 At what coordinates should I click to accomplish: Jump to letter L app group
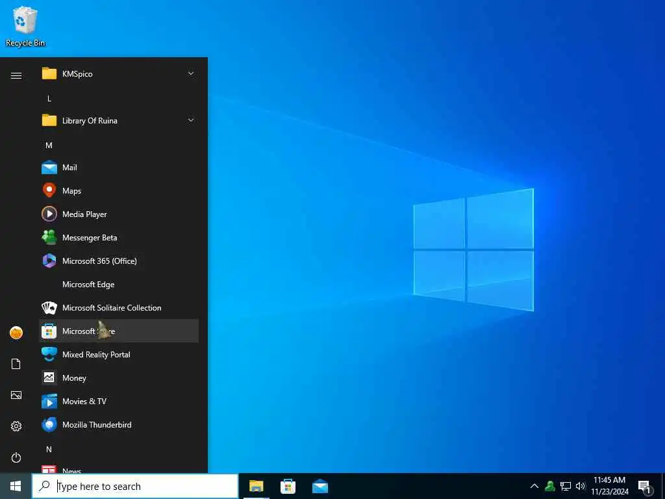coord(49,99)
